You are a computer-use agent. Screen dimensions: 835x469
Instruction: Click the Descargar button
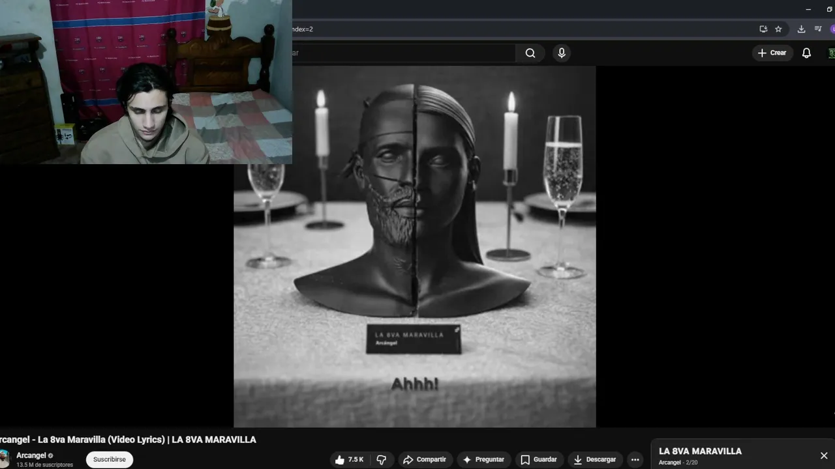click(595, 460)
